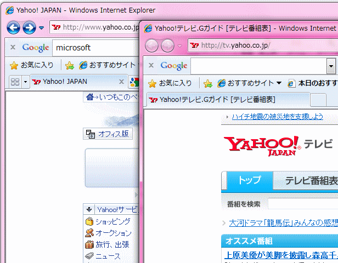Close the Yahoo! JAPAN tab

pyautogui.click(x=122, y=82)
